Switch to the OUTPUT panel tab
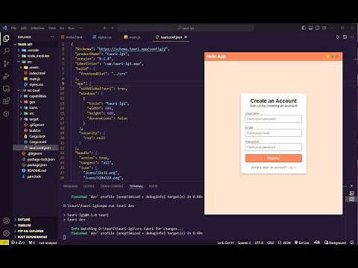 [x=89, y=186]
